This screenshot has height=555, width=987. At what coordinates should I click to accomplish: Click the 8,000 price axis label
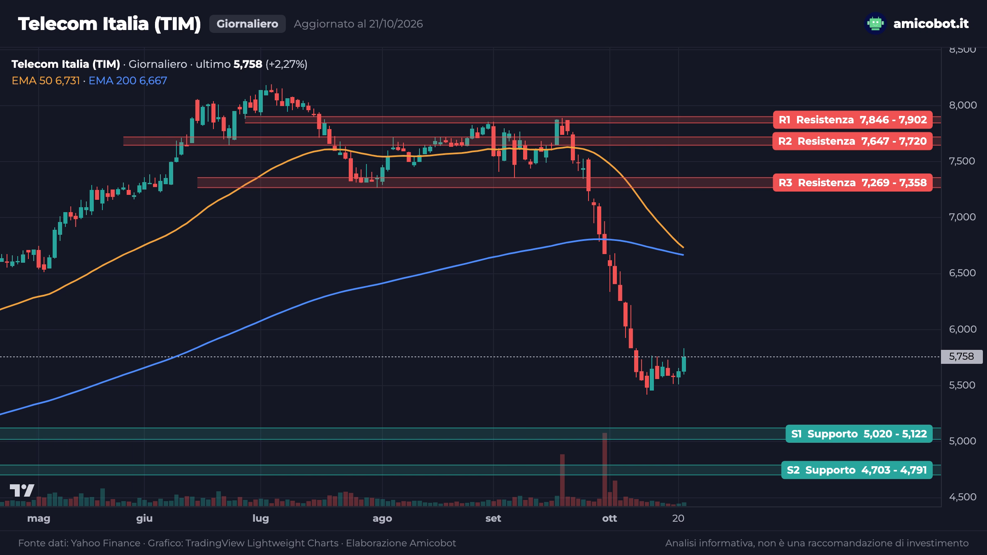click(962, 105)
